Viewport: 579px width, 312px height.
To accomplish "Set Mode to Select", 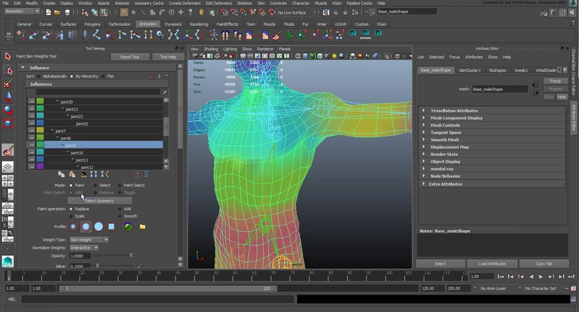I will 95,185.
